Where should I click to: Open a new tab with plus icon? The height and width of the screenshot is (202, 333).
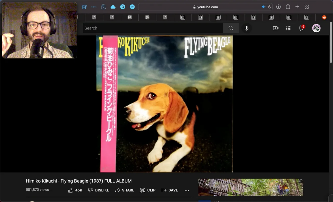(x=297, y=7)
